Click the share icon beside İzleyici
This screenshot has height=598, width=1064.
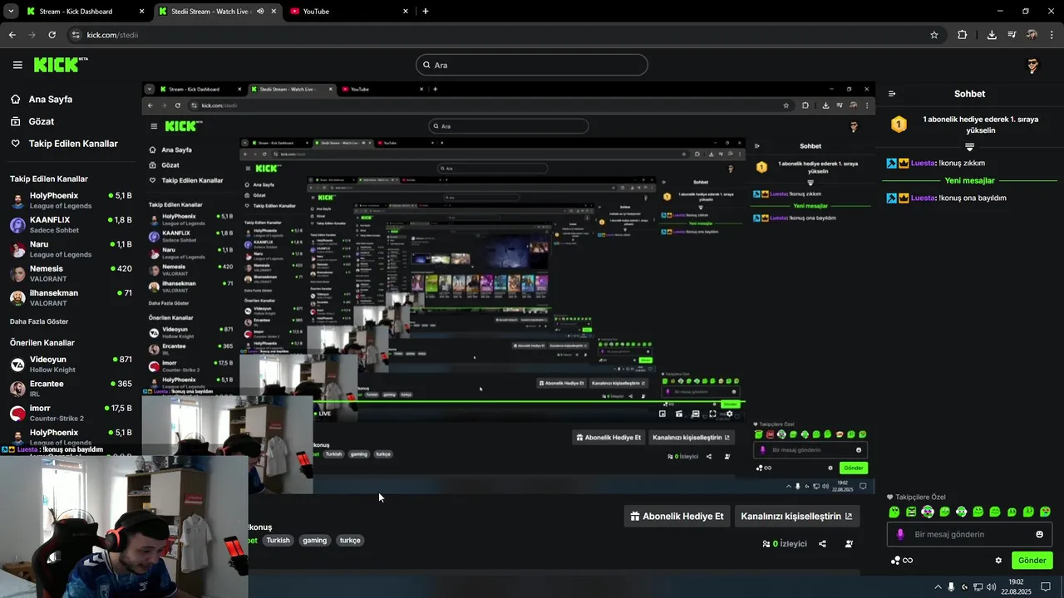(822, 544)
